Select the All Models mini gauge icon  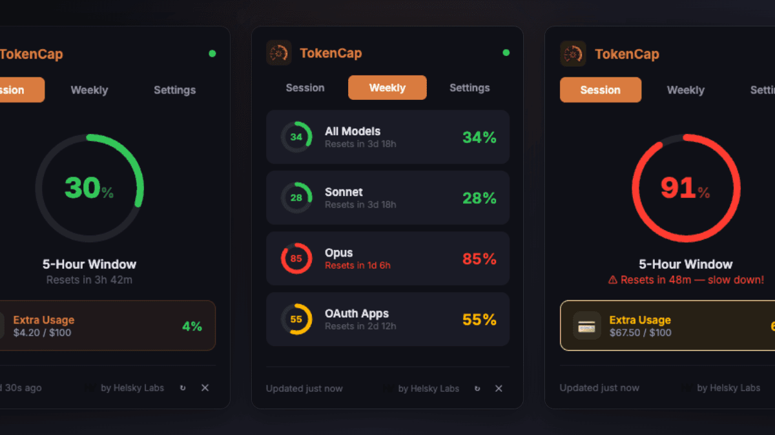pyautogui.click(x=296, y=137)
